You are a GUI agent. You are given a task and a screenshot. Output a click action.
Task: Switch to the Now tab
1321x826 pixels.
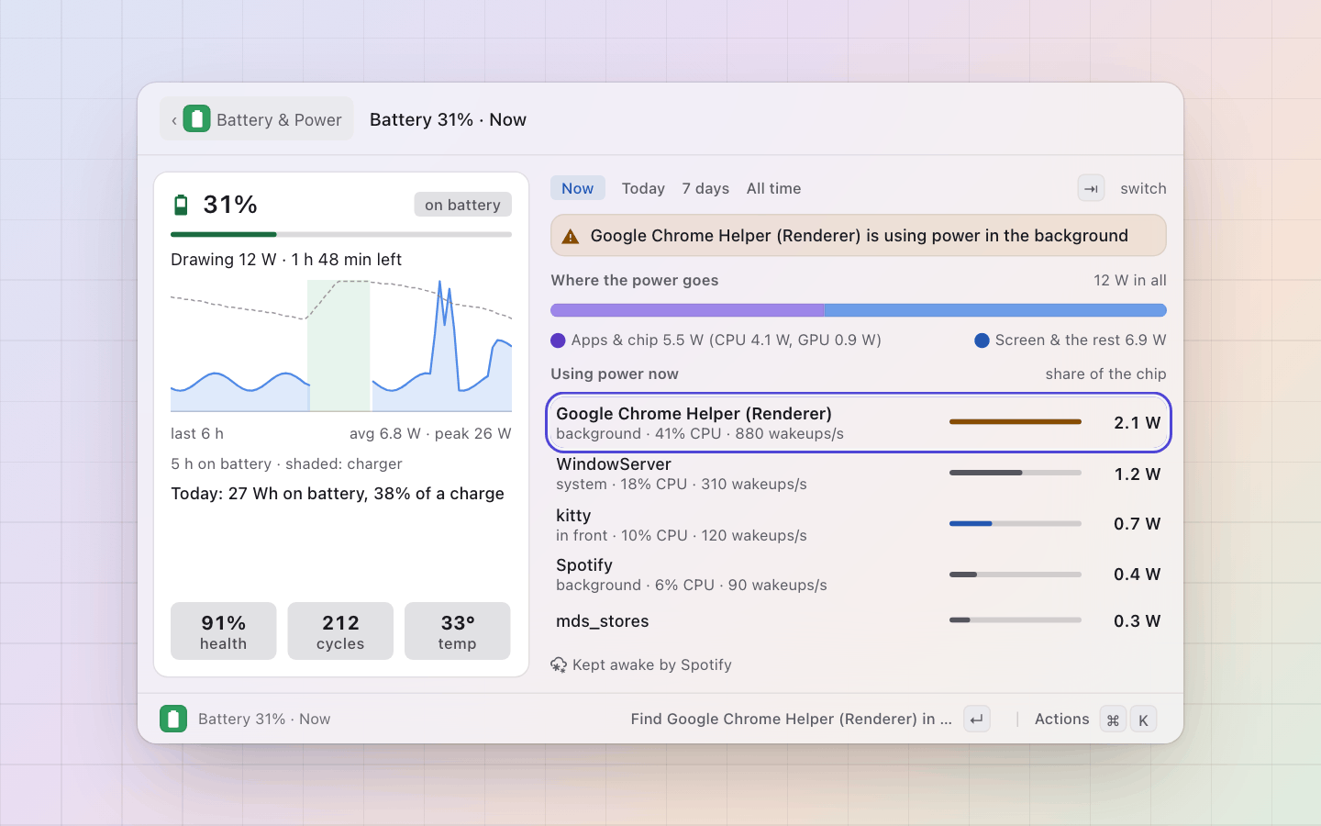[578, 188]
